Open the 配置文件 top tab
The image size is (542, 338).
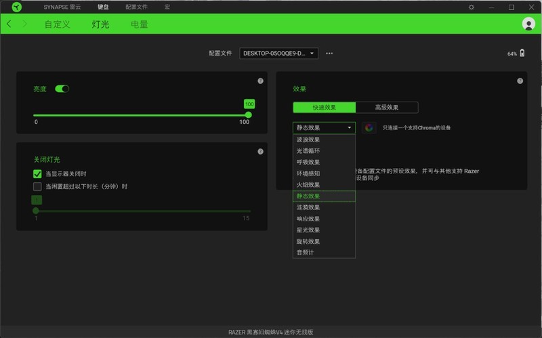(137, 7)
